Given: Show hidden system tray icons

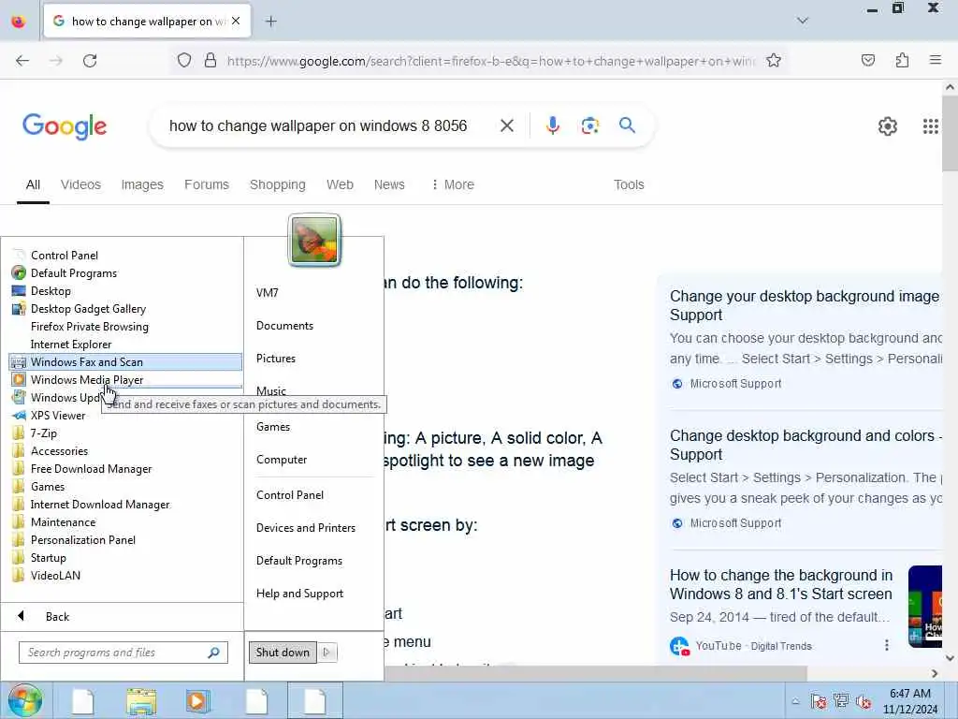Looking at the screenshot, I should click(795, 701).
